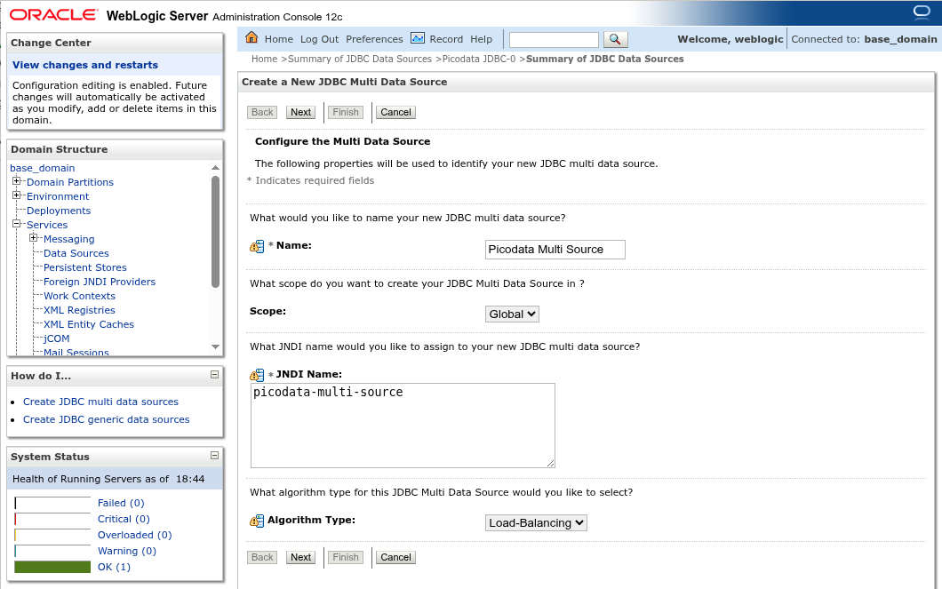Click the search magnifier button
Image resolution: width=942 pixels, height=589 pixels.
point(616,39)
